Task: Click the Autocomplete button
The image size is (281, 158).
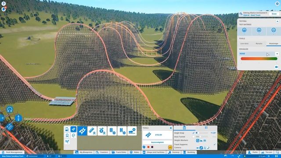Action: point(157,142)
